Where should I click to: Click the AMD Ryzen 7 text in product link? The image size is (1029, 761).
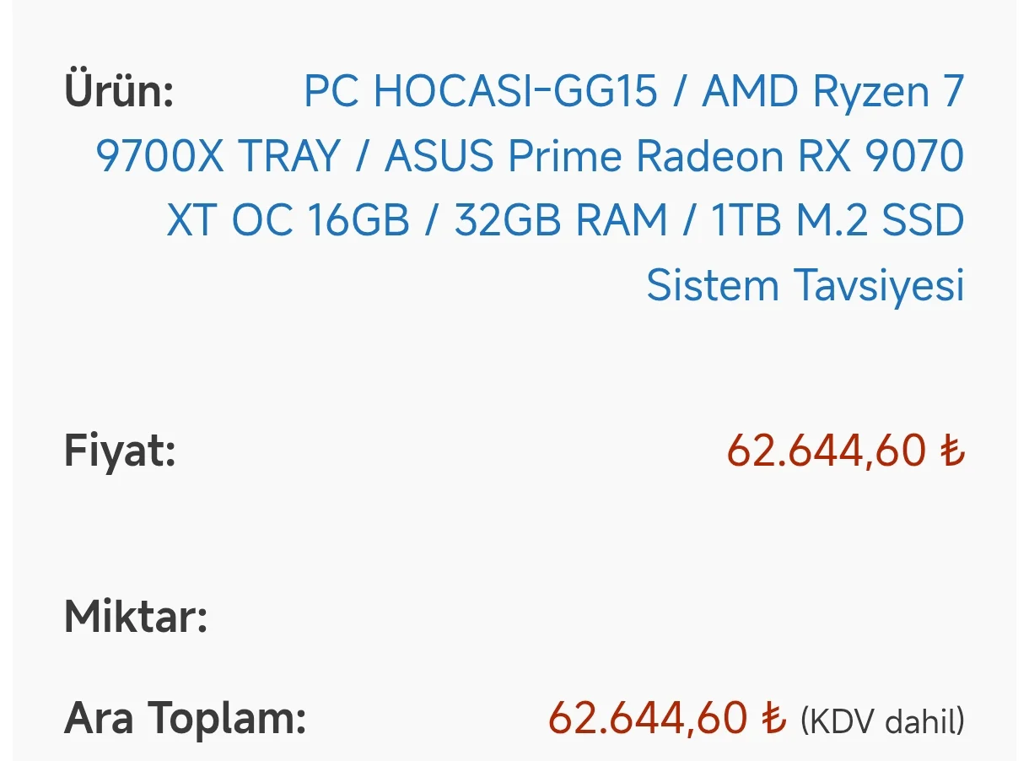[832, 92]
